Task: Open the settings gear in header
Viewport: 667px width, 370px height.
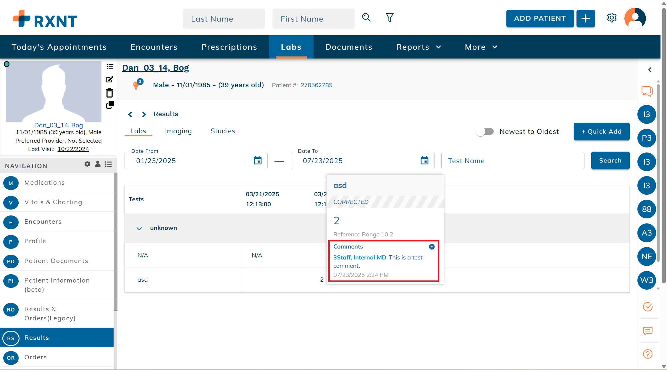Action: tap(611, 18)
